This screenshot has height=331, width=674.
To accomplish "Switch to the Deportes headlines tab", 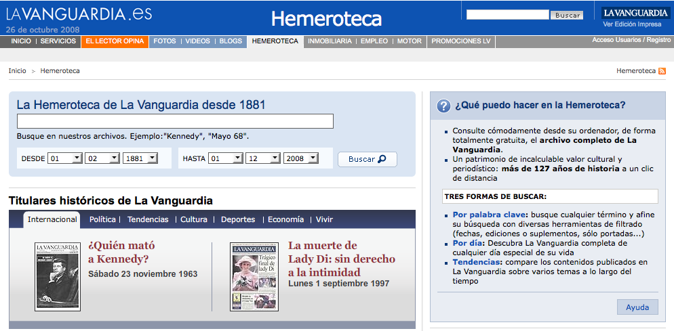I will pyautogui.click(x=238, y=219).
